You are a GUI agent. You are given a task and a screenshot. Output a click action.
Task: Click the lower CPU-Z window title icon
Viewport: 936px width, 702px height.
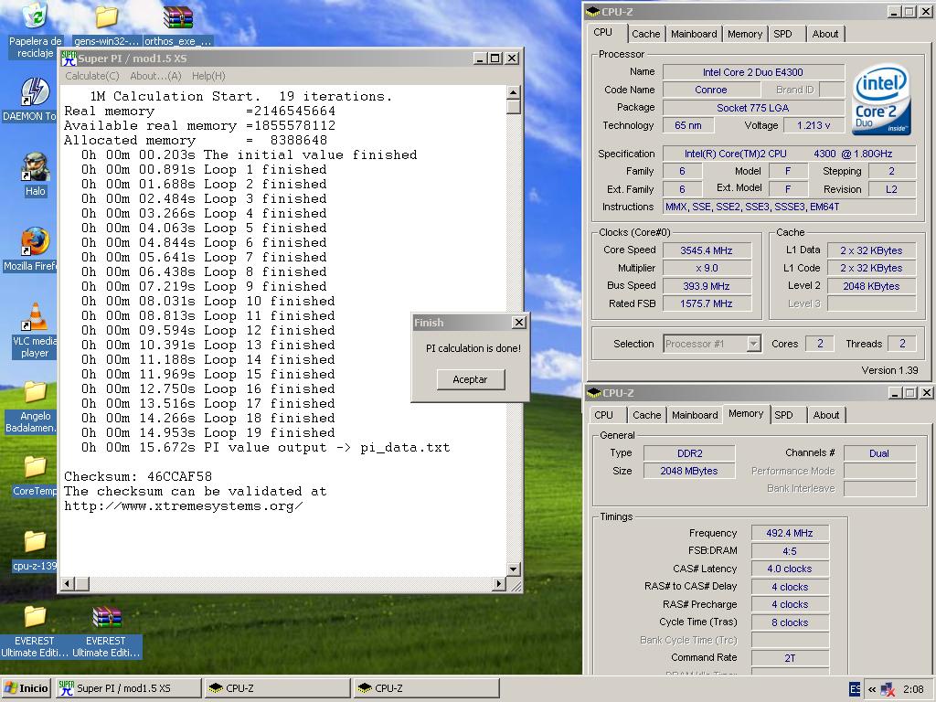tap(594, 393)
